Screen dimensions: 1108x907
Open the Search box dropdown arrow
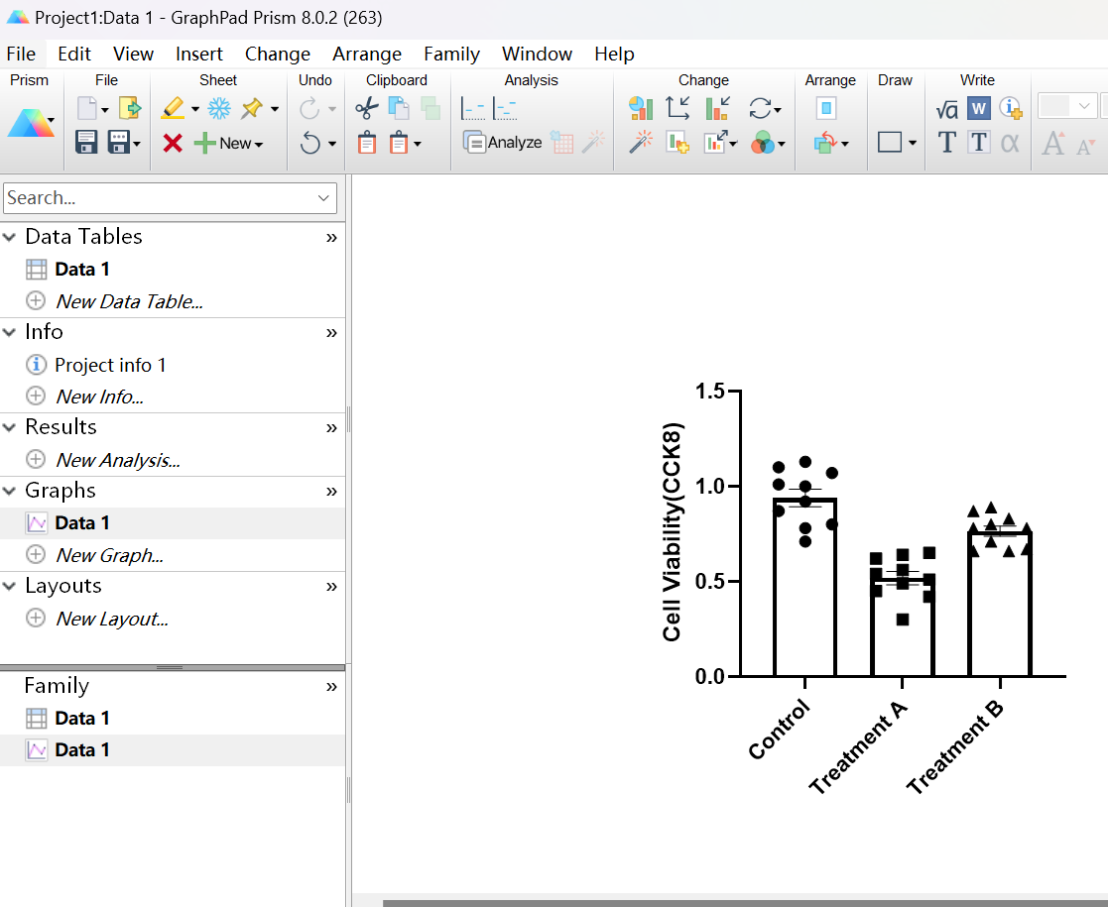(323, 198)
